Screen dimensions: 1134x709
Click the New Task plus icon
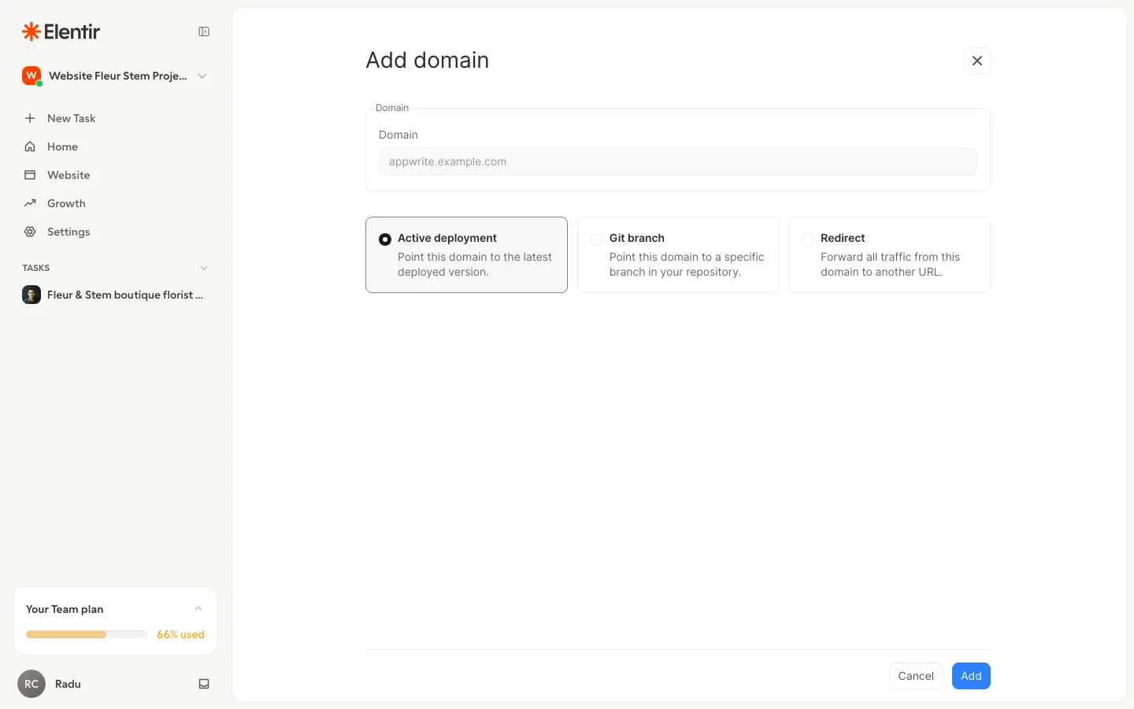[30, 118]
